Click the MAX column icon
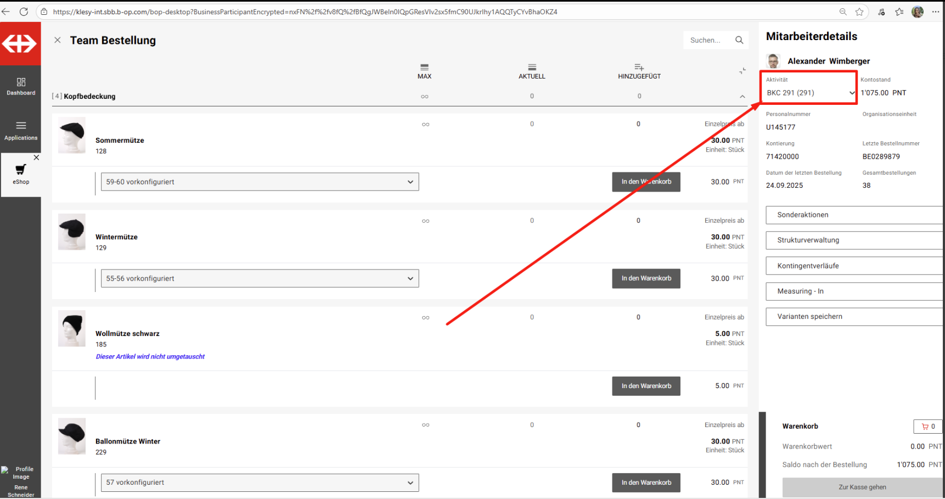 click(424, 68)
